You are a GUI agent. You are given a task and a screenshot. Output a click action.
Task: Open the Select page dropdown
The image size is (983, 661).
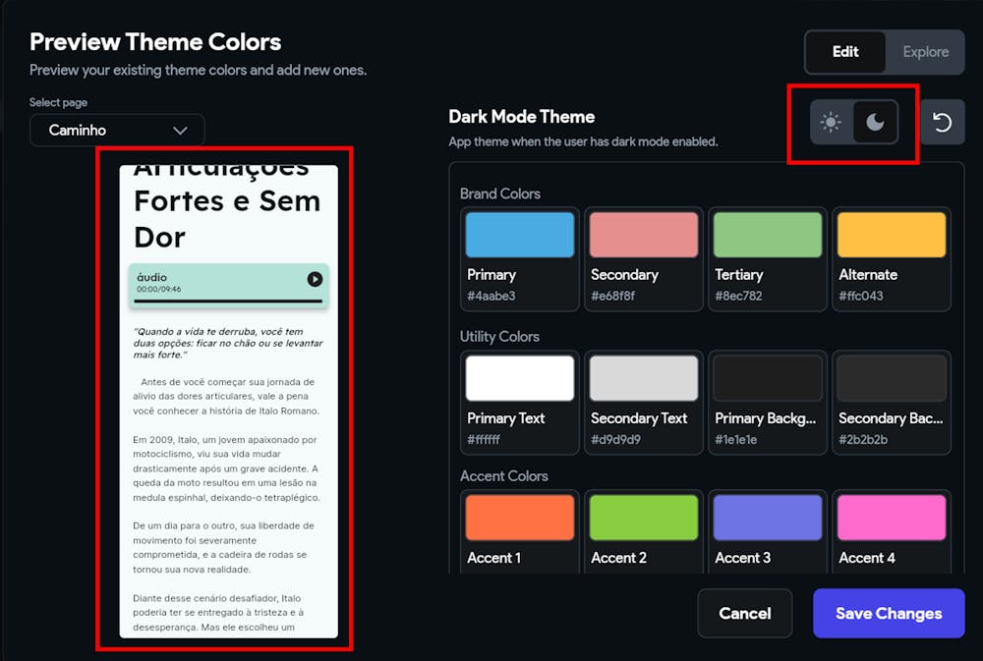click(117, 130)
